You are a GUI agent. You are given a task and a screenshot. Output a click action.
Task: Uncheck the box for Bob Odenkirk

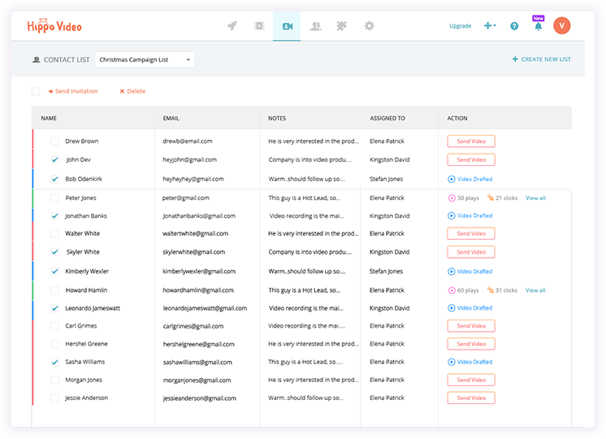(x=55, y=179)
